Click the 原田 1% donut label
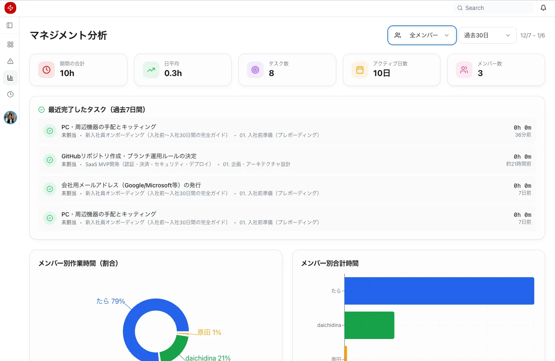The height and width of the screenshot is (361, 555). (209, 332)
